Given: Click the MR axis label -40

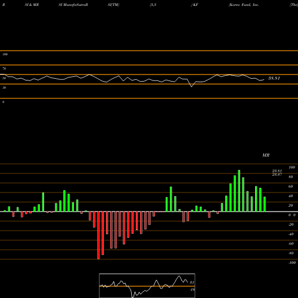Looking at the screenshot, I should pyautogui.click(x=291, y=234).
